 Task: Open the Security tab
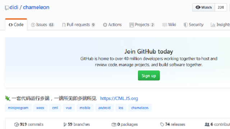[x=193, y=25]
